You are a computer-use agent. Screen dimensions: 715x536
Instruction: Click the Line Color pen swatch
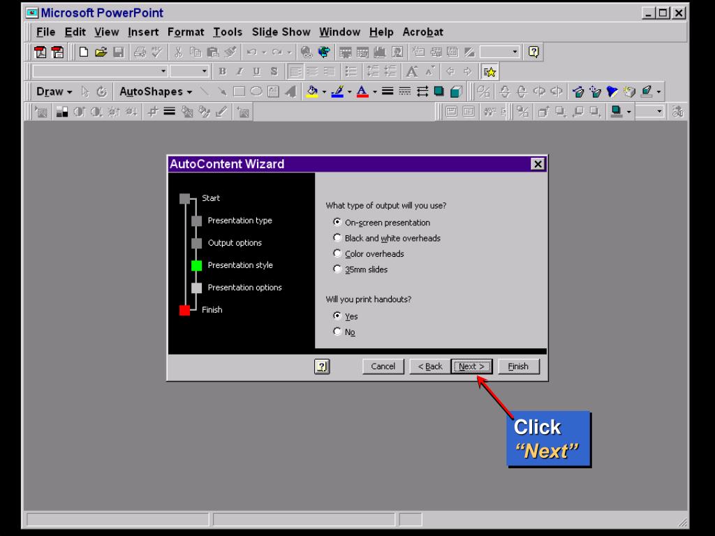pos(337,91)
